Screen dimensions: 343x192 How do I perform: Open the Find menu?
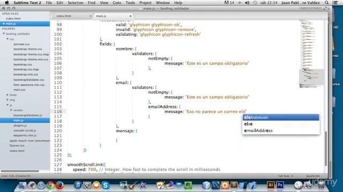[x=92, y=3]
